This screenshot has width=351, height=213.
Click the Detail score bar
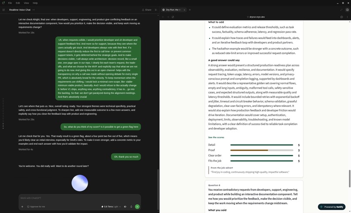tap(262, 145)
